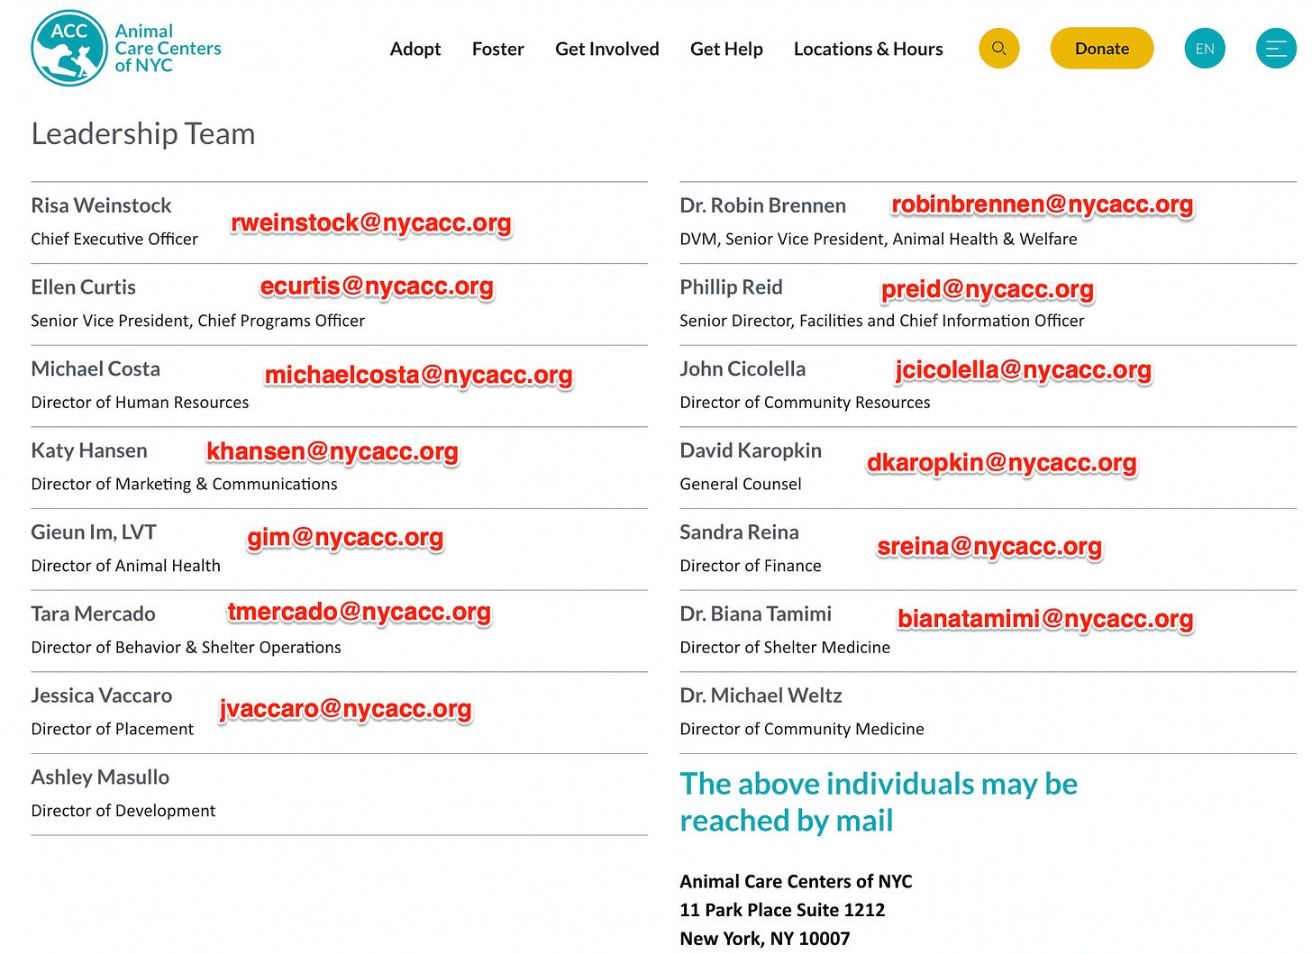Click the name Jessica Vaccaro
This screenshot has width=1312, height=954.
point(101,695)
